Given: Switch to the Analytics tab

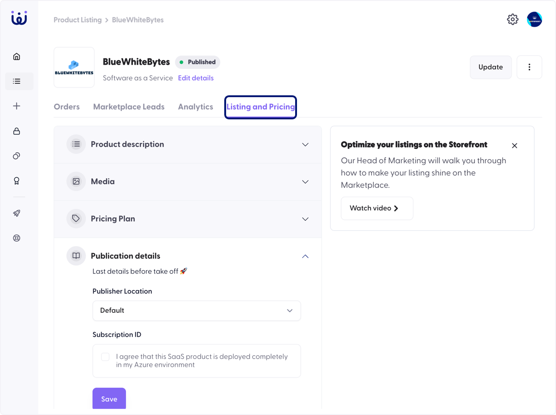Looking at the screenshot, I should pyautogui.click(x=196, y=107).
